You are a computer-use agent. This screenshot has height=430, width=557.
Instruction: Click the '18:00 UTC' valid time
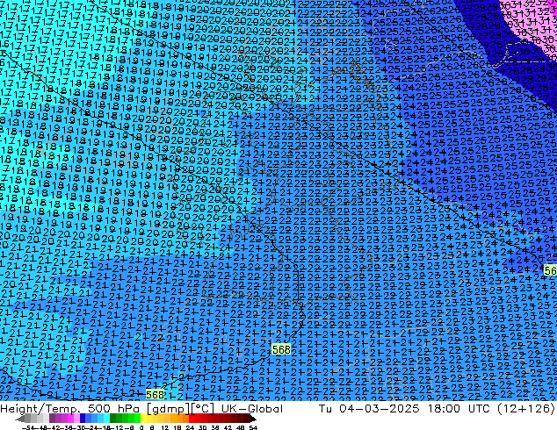click(x=460, y=409)
